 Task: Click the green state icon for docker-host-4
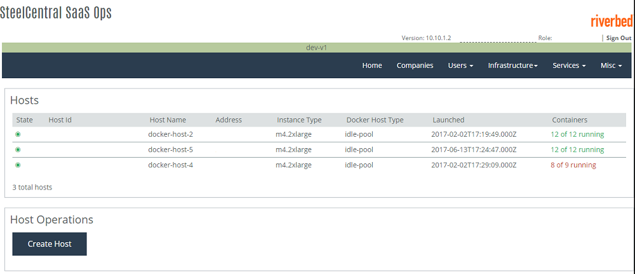pos(18,165)
